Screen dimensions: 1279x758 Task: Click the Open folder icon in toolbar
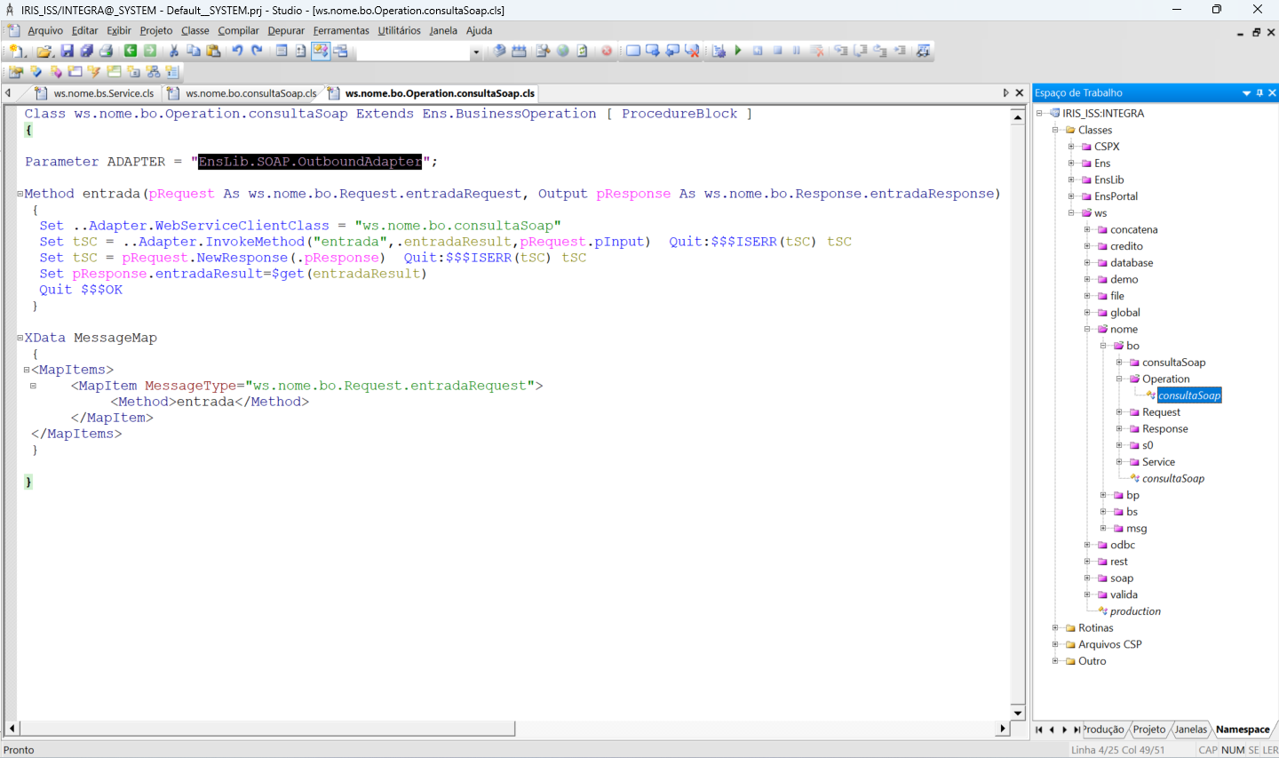(44, 51)
